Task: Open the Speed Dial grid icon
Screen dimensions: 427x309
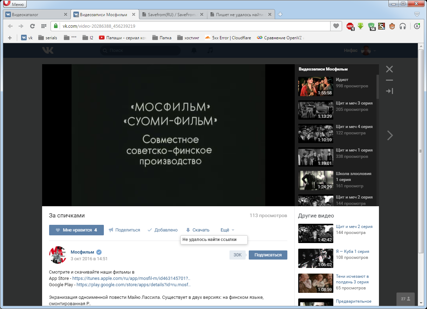Action: pyautogui.click(x=44, y=26)
